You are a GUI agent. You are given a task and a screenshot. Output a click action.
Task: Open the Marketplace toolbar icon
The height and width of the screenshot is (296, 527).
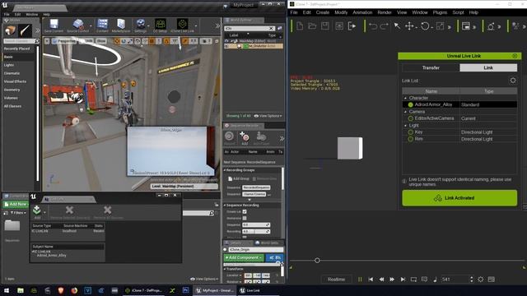coord(121,25)
